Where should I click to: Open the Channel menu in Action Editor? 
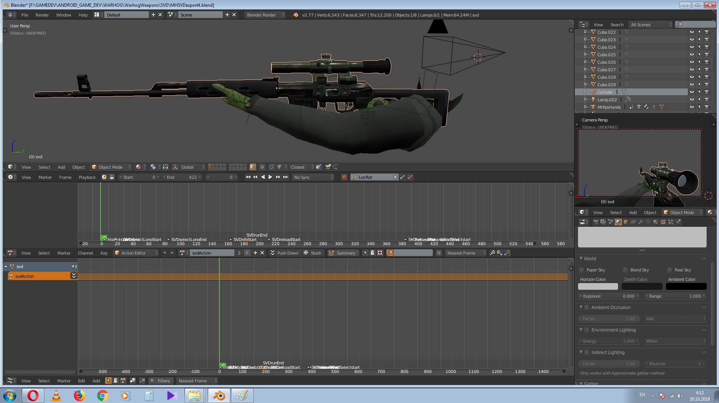85,253
